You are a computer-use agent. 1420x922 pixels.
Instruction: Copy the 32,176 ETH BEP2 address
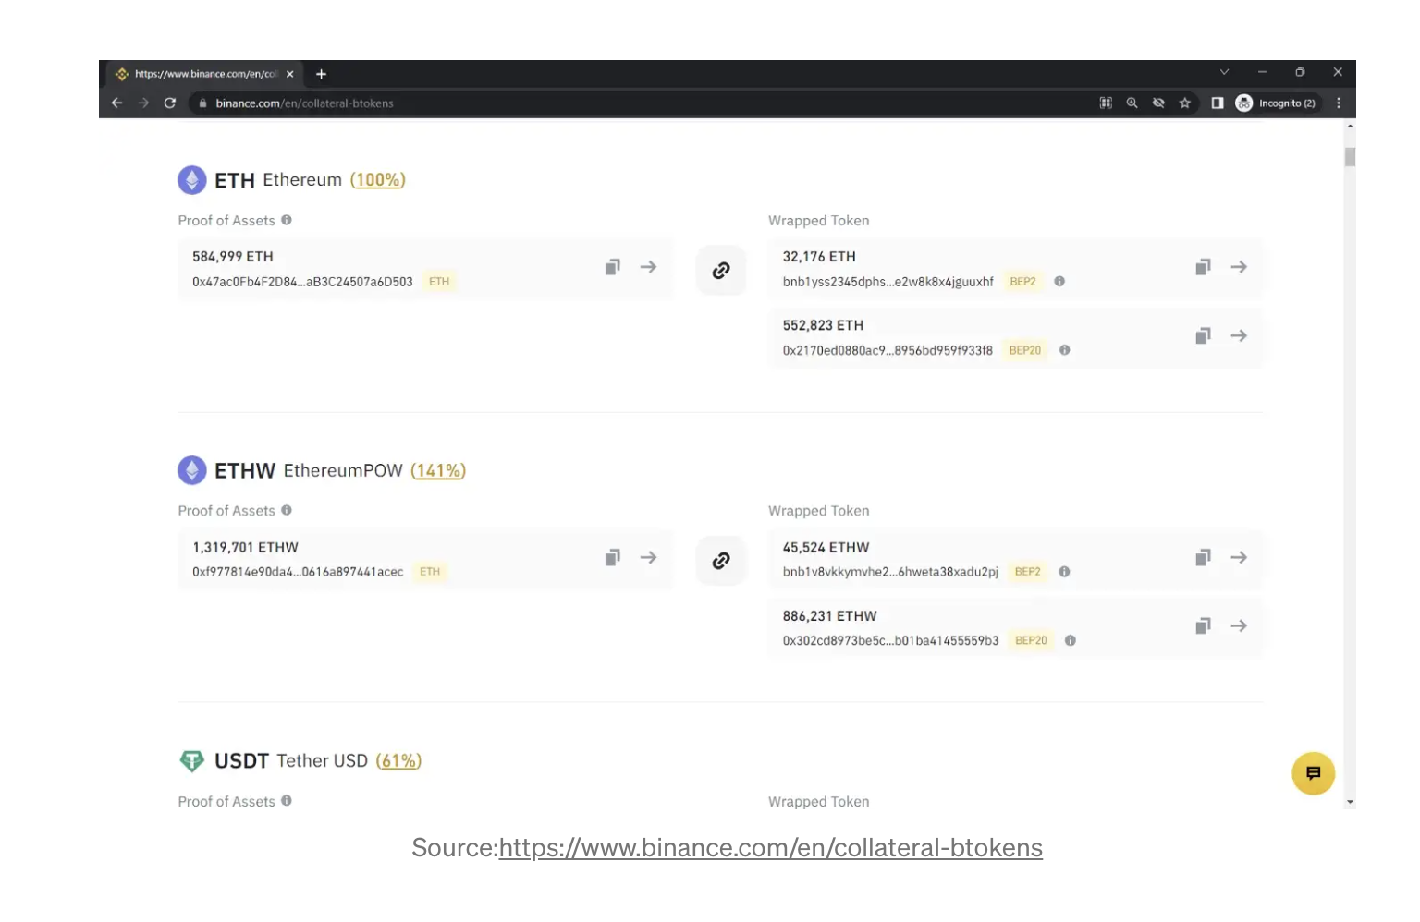(x=1203, y=267)
